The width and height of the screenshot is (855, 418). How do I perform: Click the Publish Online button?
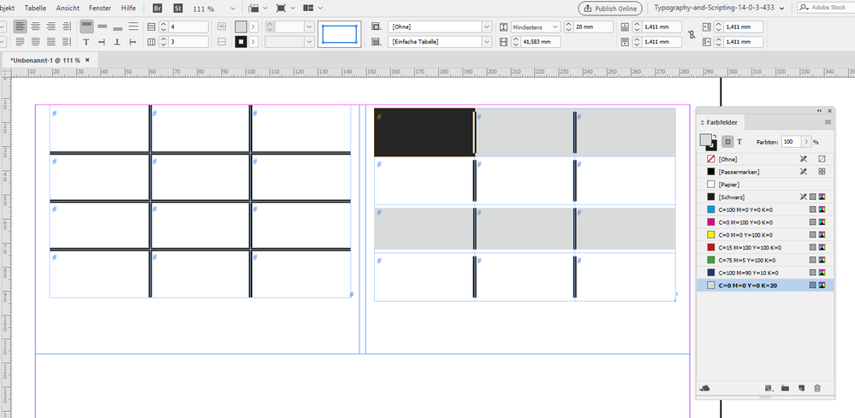point(611,9)
